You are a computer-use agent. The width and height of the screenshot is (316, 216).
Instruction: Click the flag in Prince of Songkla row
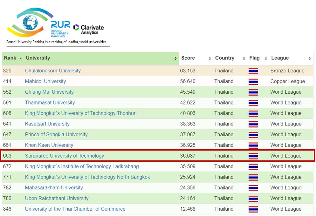[253, 135]
